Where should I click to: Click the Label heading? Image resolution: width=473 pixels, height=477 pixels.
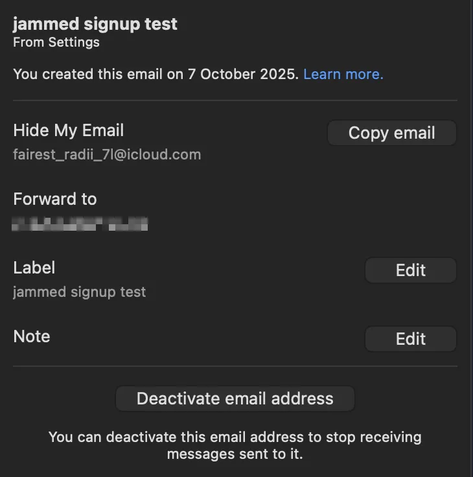coord(34,268)
